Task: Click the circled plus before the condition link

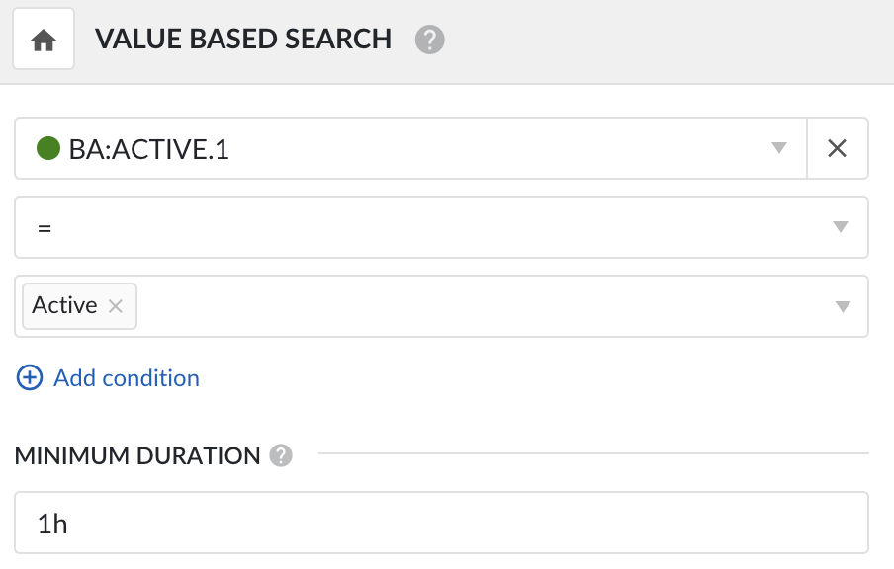Action: point(30,377)
